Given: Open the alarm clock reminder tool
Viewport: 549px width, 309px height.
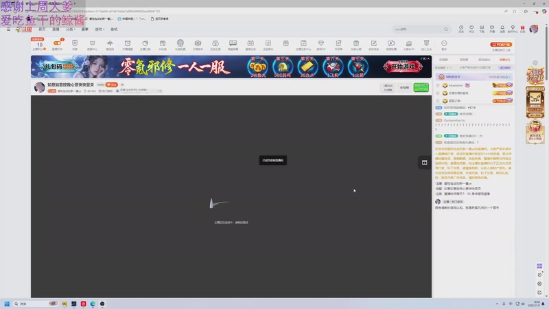Looking at the screenshot, I should pyautogui.click(x=128, y=45).
